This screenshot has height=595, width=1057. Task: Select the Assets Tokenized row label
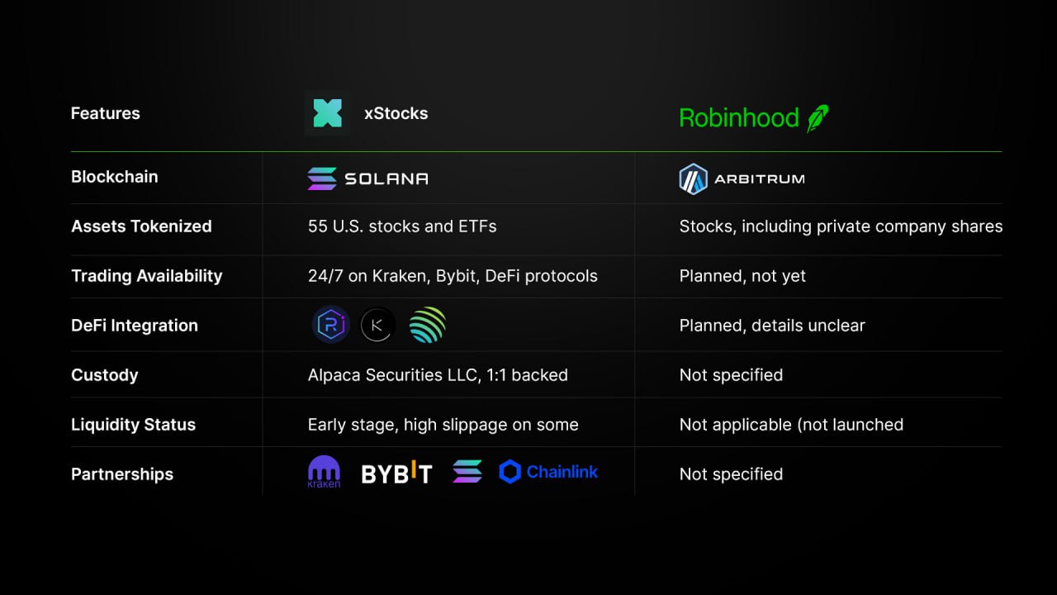(141, 226)
